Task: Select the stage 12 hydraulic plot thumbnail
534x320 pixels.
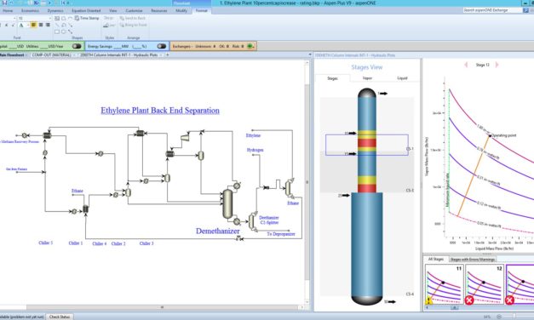Action: 484,284
